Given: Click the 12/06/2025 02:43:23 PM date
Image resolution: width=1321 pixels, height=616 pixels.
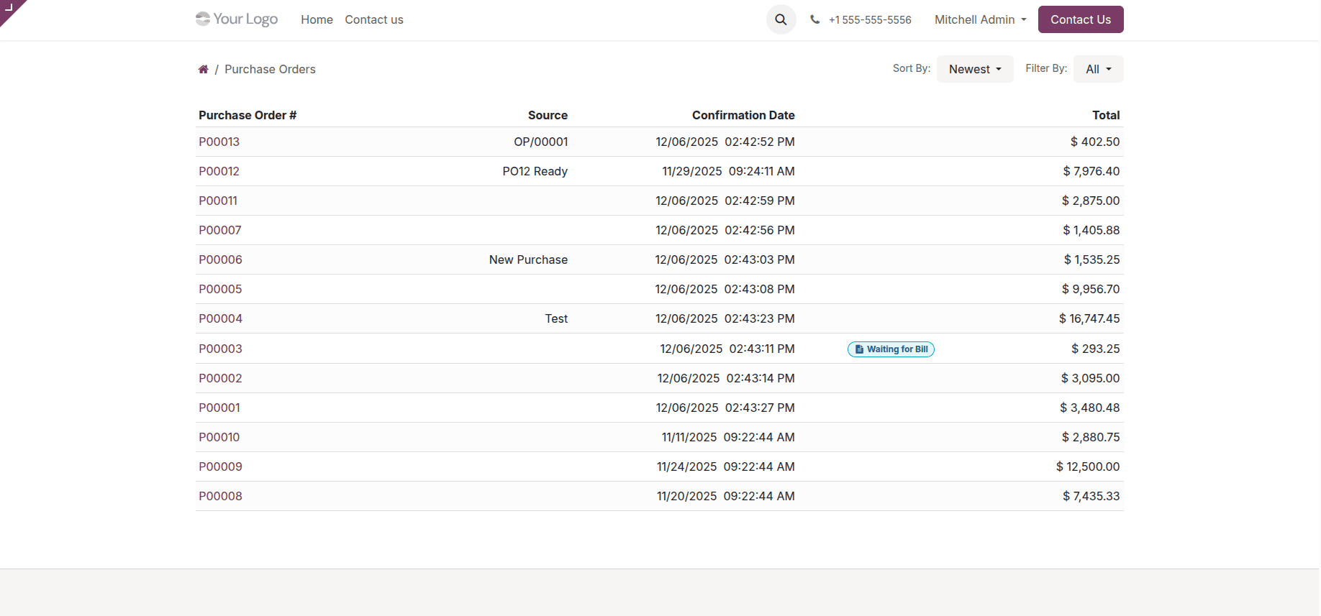Looking at the screenshot, I should [725, 318].
